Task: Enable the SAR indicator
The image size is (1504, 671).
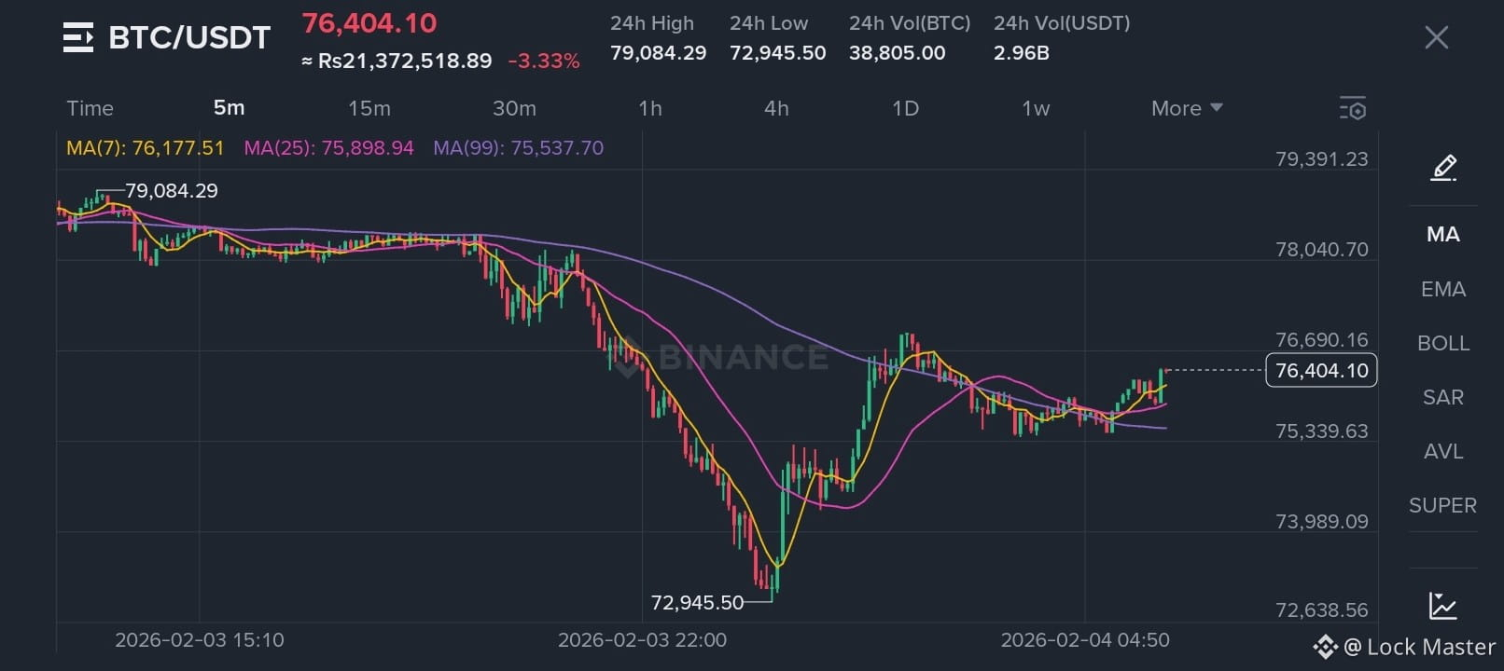Action: (1442, 397)
